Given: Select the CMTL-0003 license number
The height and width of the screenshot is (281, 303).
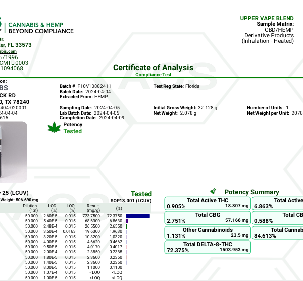Looking at the screenshot, I should click(x=14, y=63).
